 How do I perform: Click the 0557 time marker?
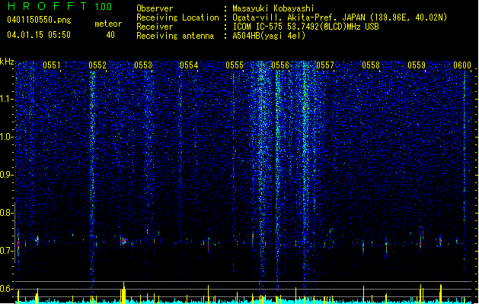325,65
